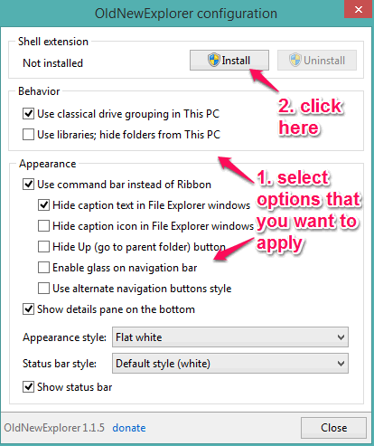
Task: Open the Appearance style dropdown
Action: tap(230, 337)
